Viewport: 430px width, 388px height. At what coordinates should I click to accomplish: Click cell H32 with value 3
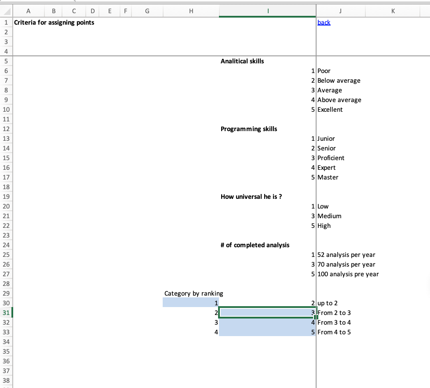point(191,322)
